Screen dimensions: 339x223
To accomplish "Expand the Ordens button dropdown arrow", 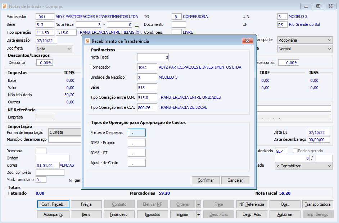I will 199,204.
